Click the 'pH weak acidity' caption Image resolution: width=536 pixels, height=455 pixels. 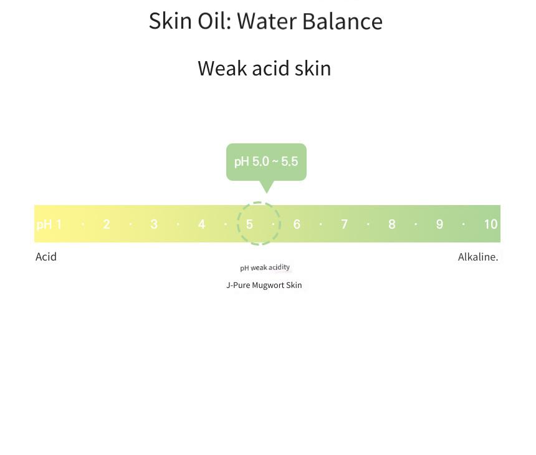coord(265,267)
